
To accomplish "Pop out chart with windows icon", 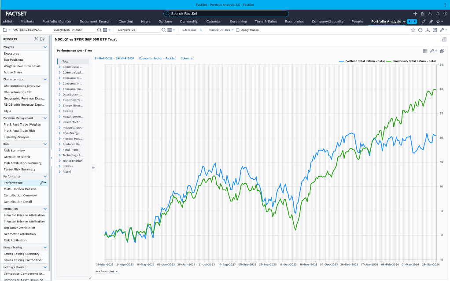I will (x=442, y=51).
